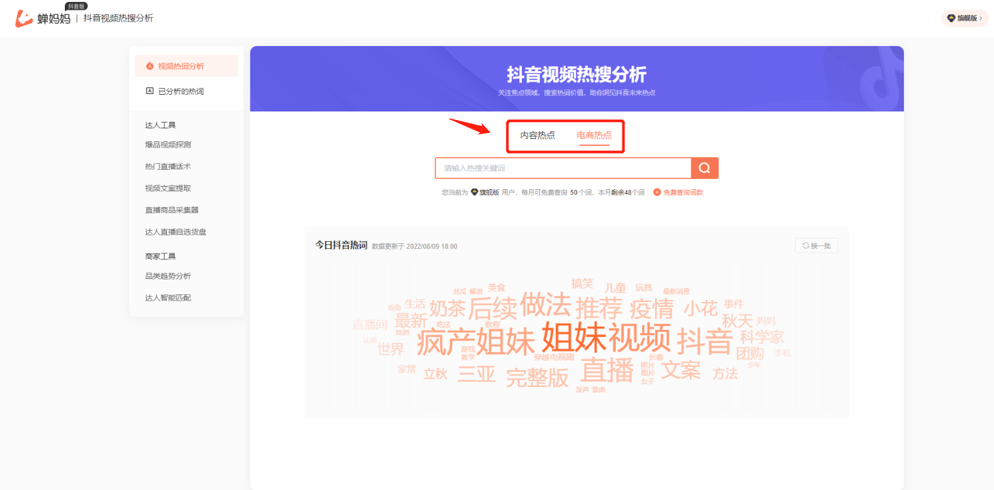Click the plus icon beside 免费查询词数
This screenshot has width=994, height=490.
coord(657,192)
